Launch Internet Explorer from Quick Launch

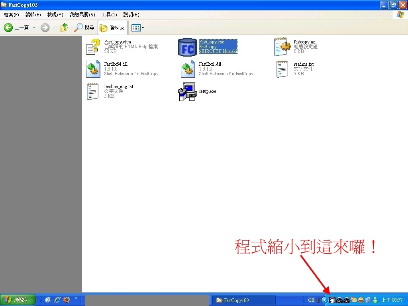[x=57, y=300]
